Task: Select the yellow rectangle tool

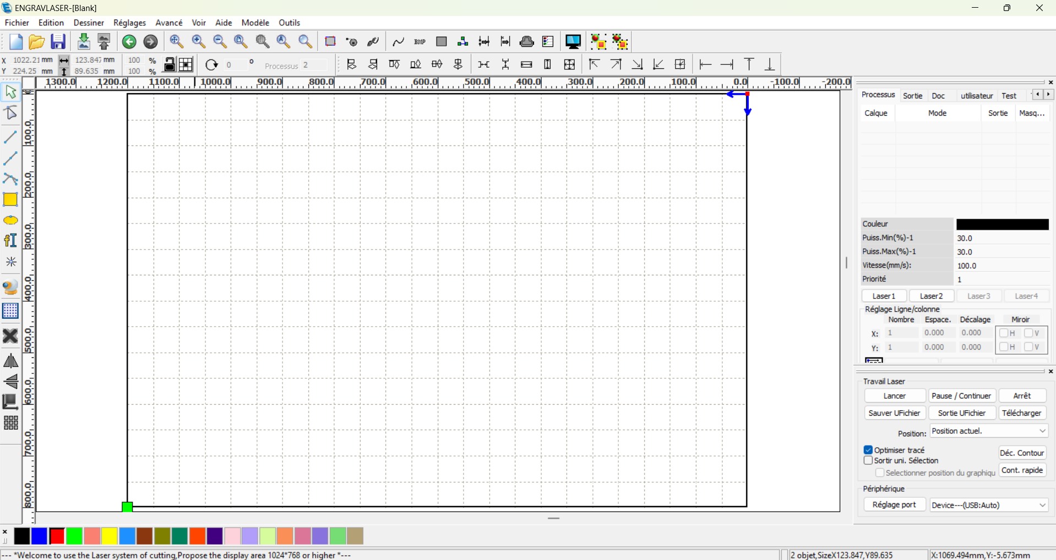Action: pyautogui.click(x=10, y=199)
